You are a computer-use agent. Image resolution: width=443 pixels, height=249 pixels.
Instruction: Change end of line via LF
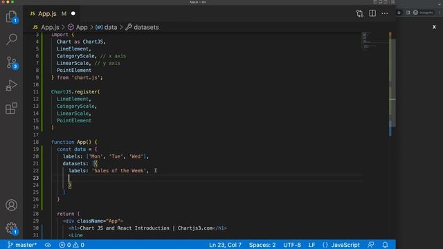click(311, 245)
